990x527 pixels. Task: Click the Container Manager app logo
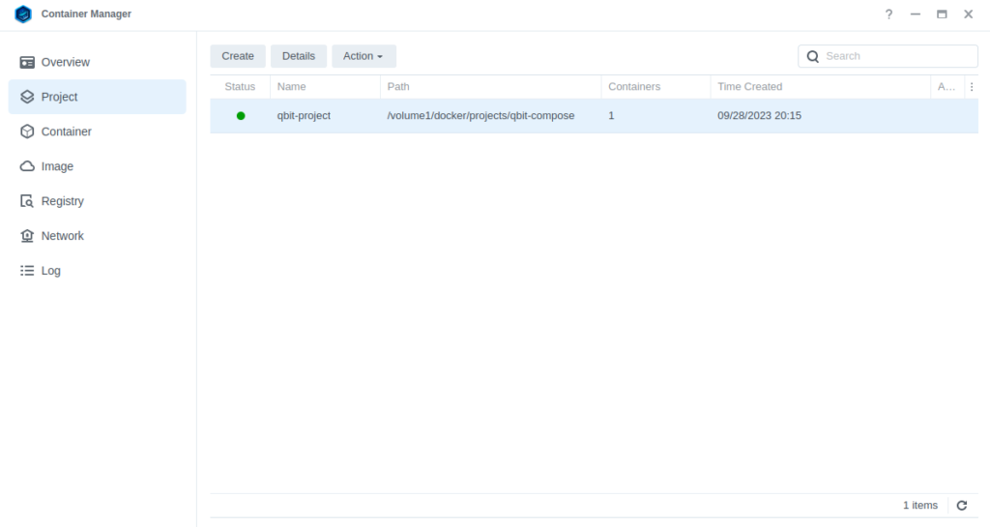(x=23, y=14)
